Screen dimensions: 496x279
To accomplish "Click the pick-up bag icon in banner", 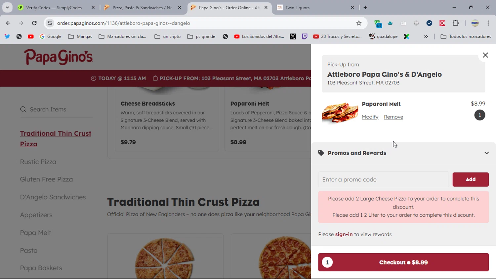I will pyautogui.click(x=155, y=78).
